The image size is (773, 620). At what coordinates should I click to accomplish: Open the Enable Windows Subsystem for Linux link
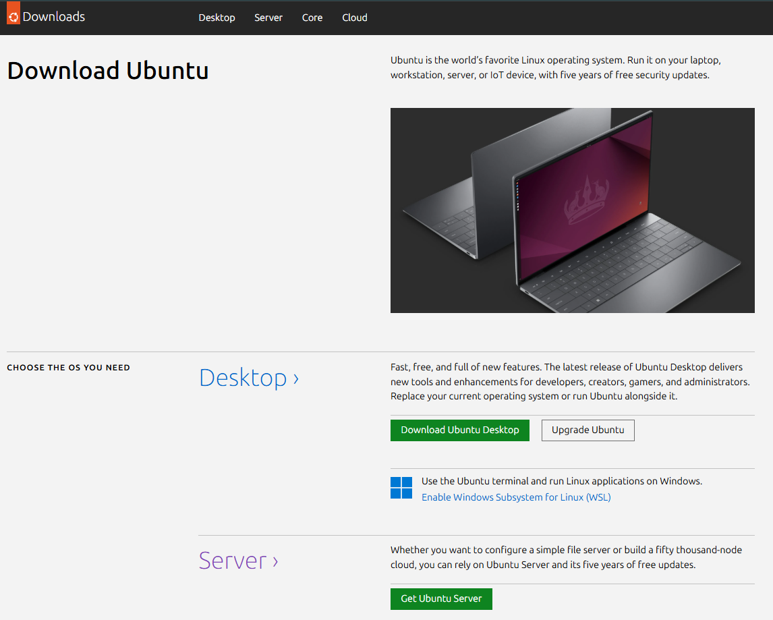pyautogui.click(x=516, y=497)
